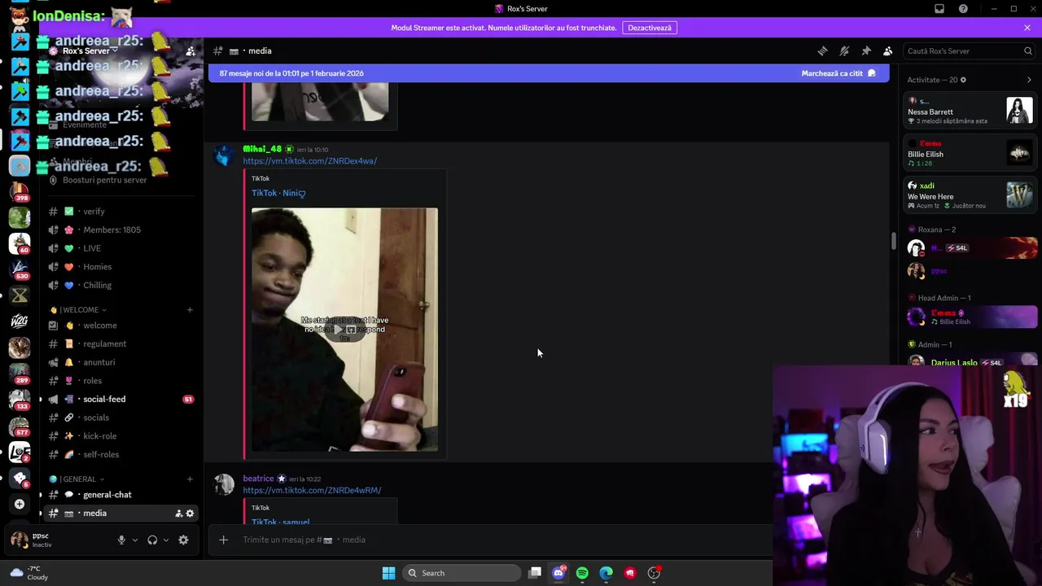The width and height of the screenshot is (1042, 586).
Task: Open the general-chat channel
Action: [122, 495]
